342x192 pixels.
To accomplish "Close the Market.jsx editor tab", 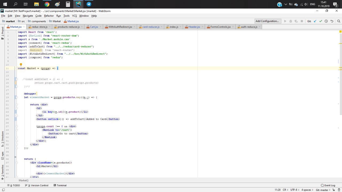I will click(x=24, y=27).
